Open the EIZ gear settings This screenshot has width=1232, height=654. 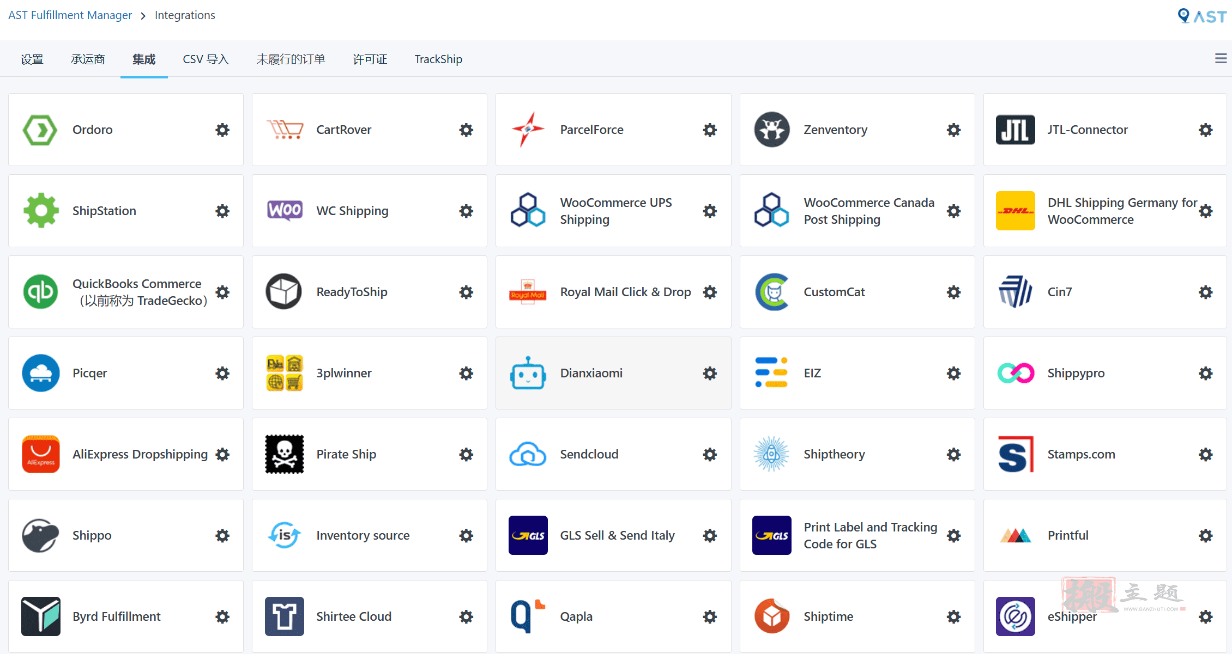(953, 373)
